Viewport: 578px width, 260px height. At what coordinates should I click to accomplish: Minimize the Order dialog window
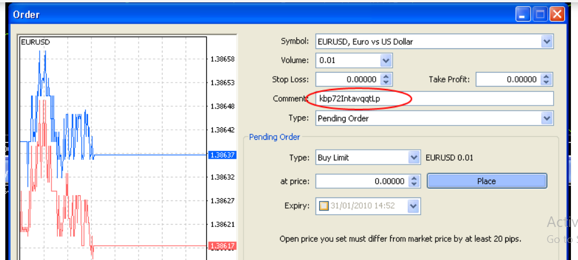click(x=522, y=15)
